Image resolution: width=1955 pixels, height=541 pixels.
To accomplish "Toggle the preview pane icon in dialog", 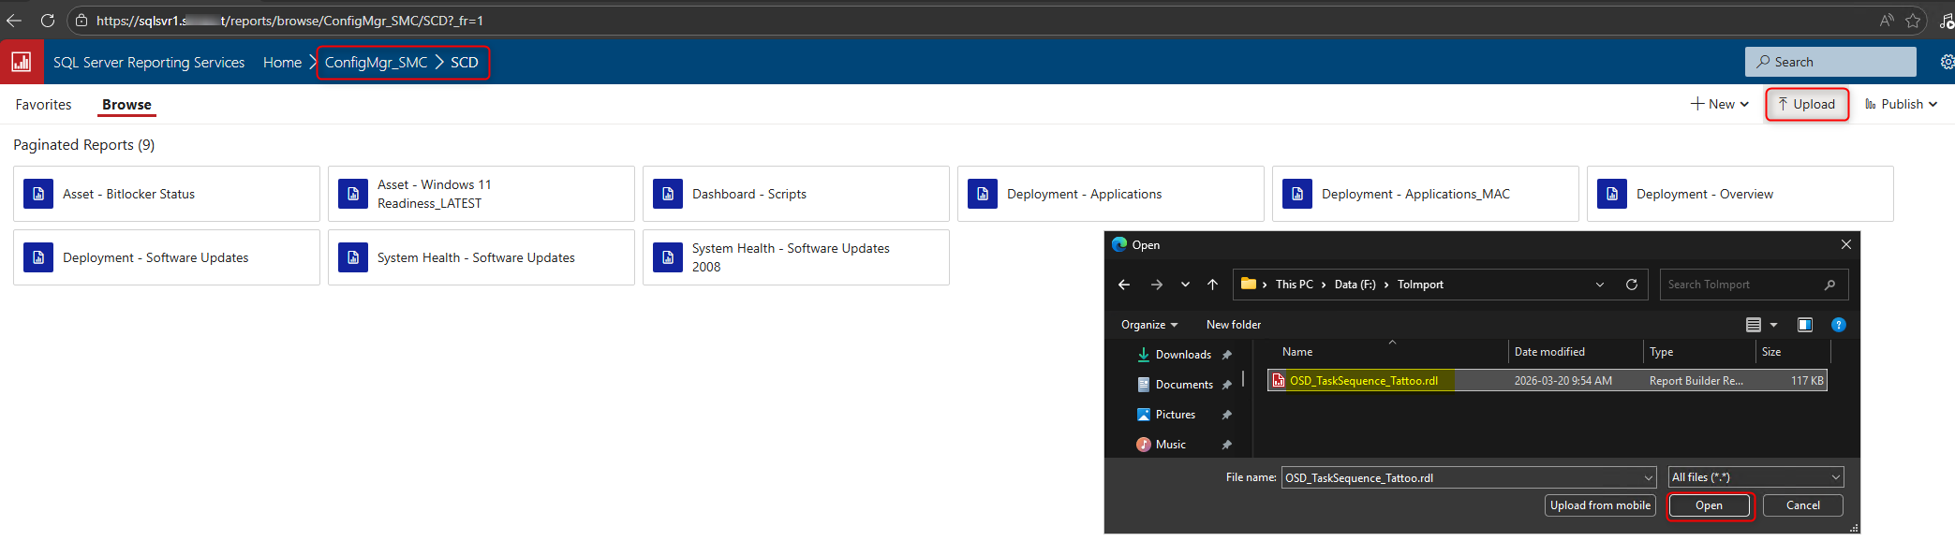I will [1804, 325].
